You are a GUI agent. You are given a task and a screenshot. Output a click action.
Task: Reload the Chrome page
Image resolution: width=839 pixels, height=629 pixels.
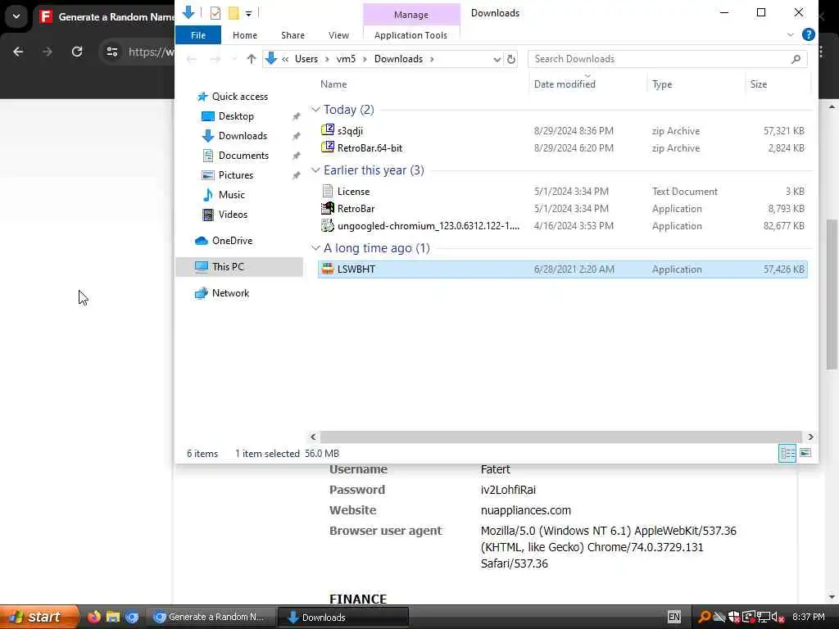point(77,52)
